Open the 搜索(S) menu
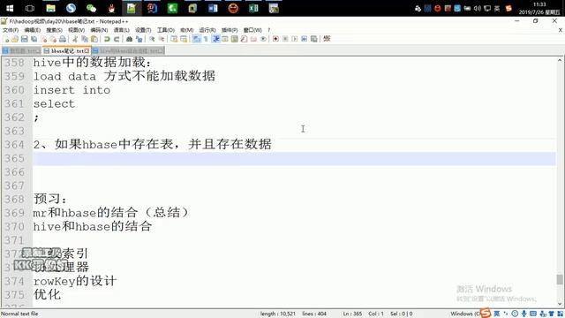This screenshot has height=318, width=565. [x=54, y=30]
